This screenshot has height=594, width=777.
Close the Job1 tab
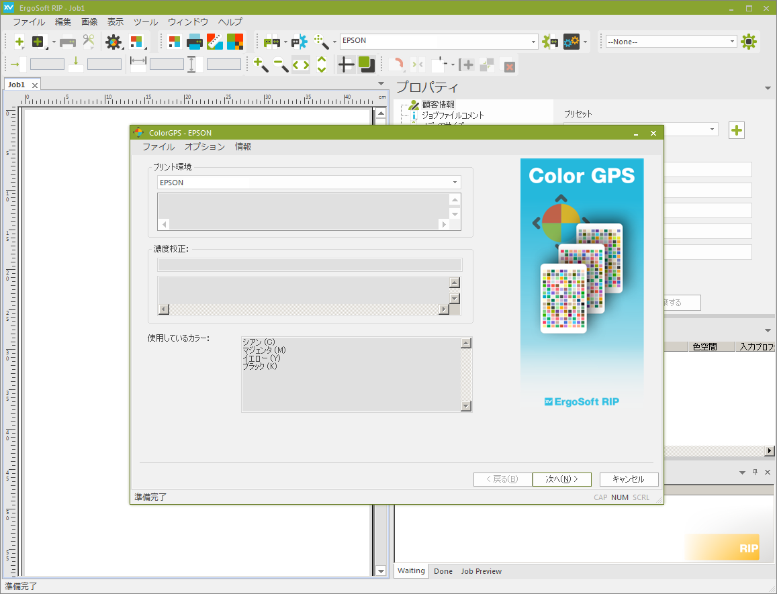point(35,85)
